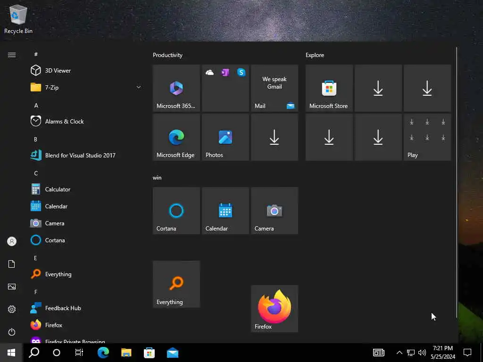The image size is (483, 362).
Task: Open taskbar Search magnifier
Action: point(34,353)
